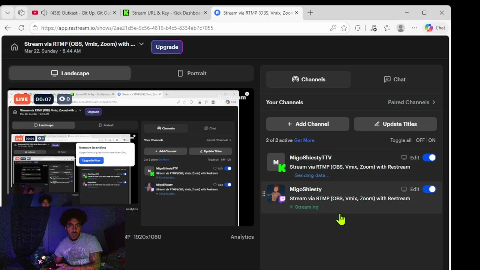
Task: Toggle all channels ON
Action: [x=432, y=140]
